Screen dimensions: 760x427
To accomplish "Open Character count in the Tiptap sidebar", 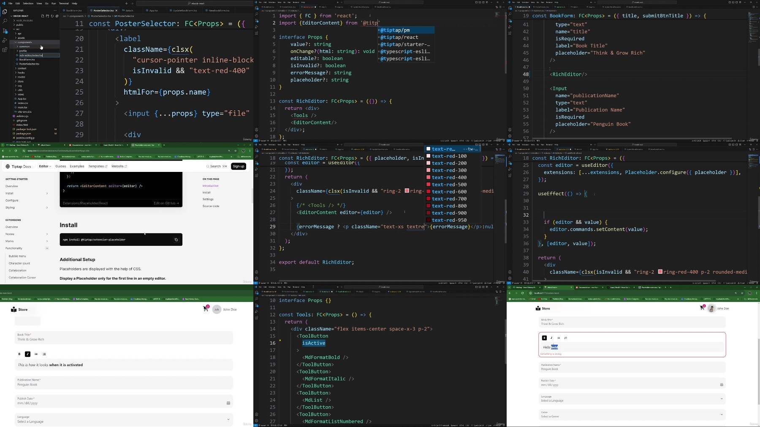I will click(x=19, y=263).
